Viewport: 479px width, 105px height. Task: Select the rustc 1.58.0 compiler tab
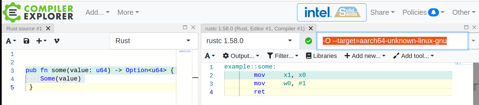pyautogui.click(x=255, y=28)
